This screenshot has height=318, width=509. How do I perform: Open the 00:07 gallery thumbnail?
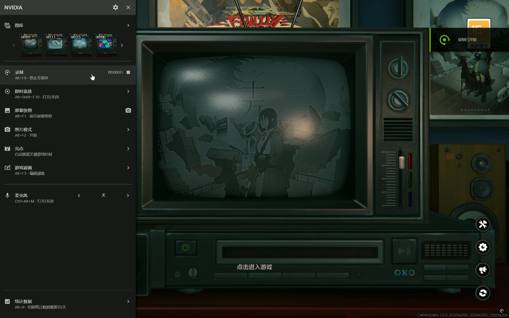pos(30,45)
